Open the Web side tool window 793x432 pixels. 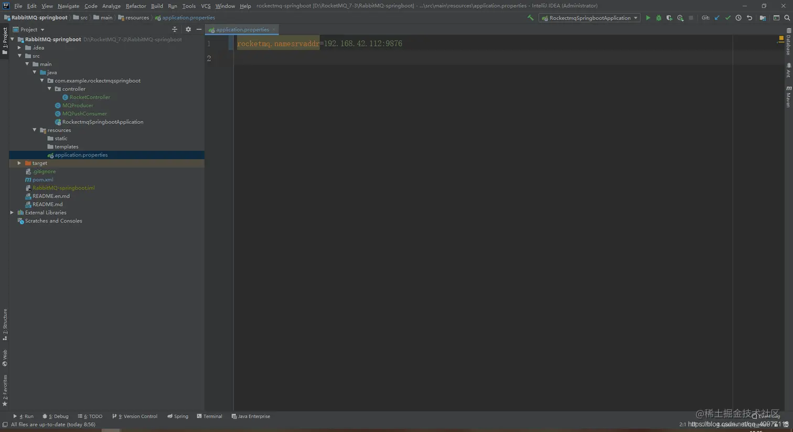(x=5, y=358)
